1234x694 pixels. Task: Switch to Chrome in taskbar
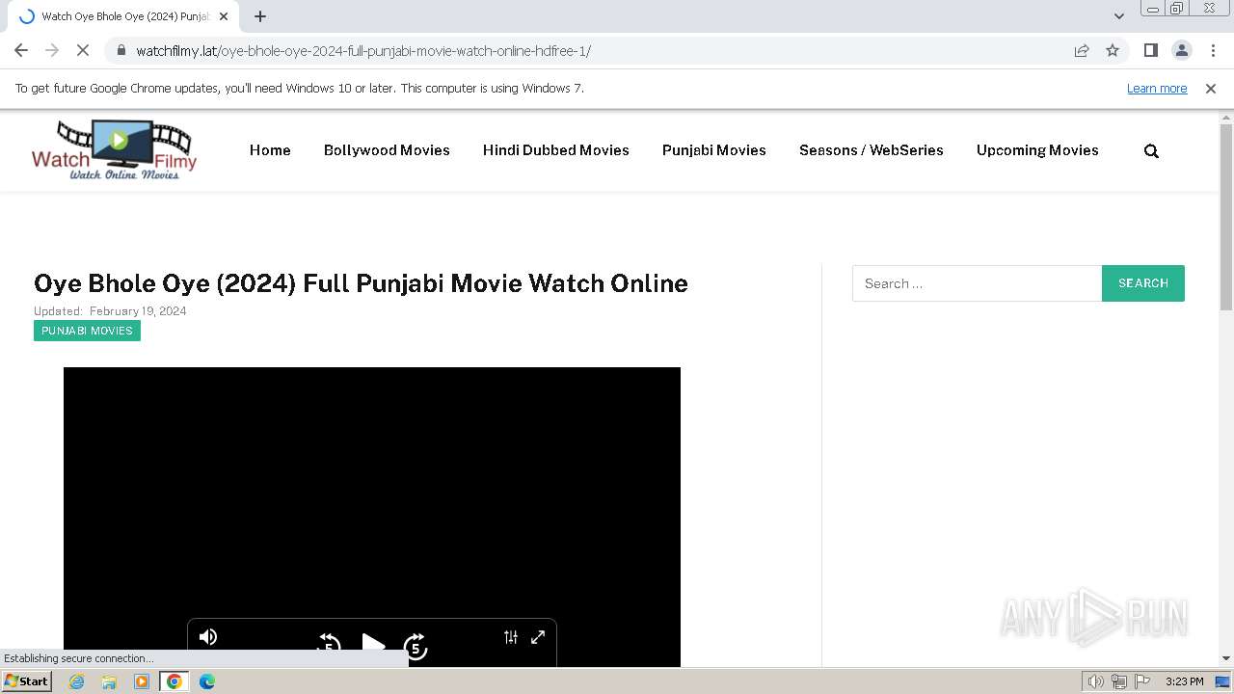(x=174, y=681)
